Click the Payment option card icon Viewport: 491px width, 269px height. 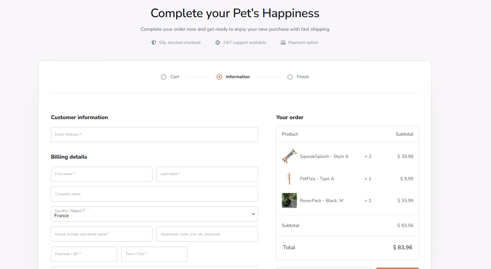(283, 42)
